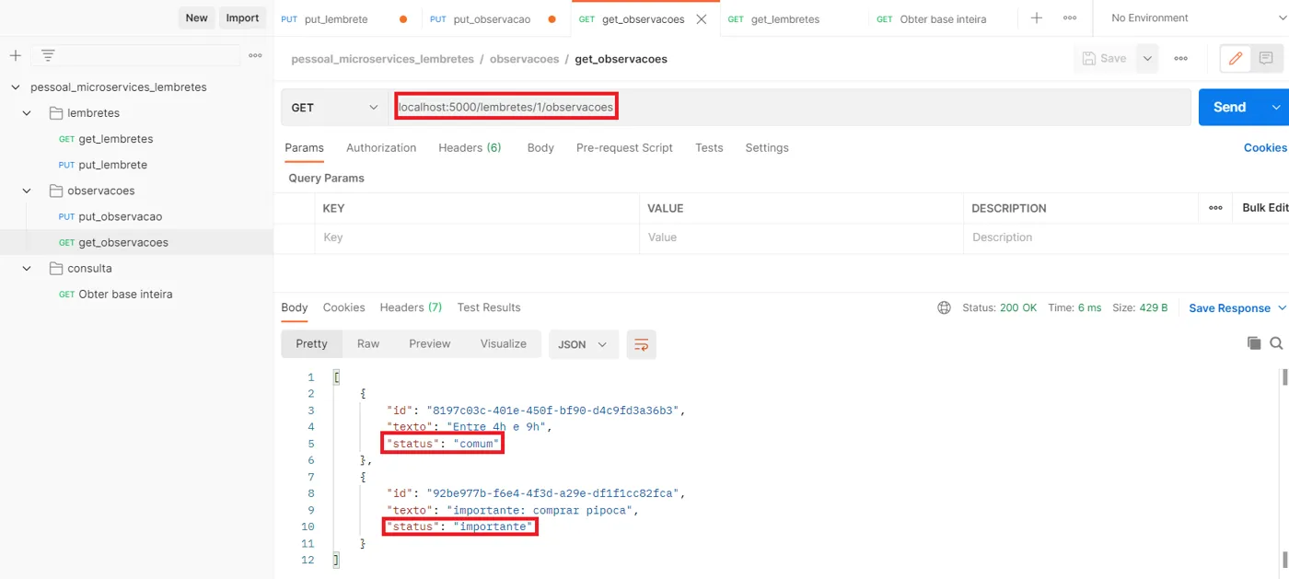This screenshot has height=579, width=1289.
Task: Open the response Cookies tab
Action: click(344, 307)
